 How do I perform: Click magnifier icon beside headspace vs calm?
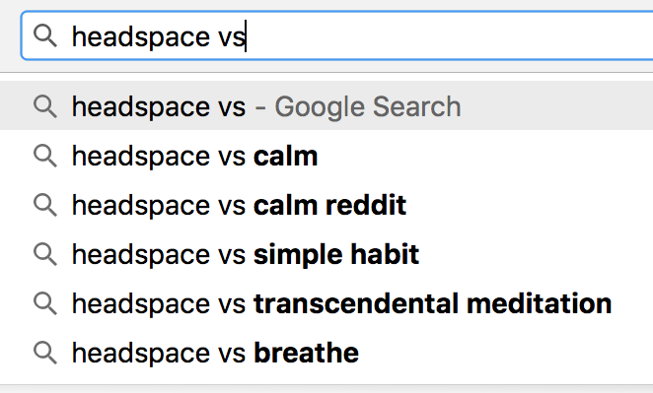click(x=45, y=156)
